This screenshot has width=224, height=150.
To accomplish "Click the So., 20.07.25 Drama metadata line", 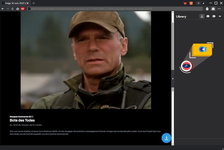I will (26, 125).
